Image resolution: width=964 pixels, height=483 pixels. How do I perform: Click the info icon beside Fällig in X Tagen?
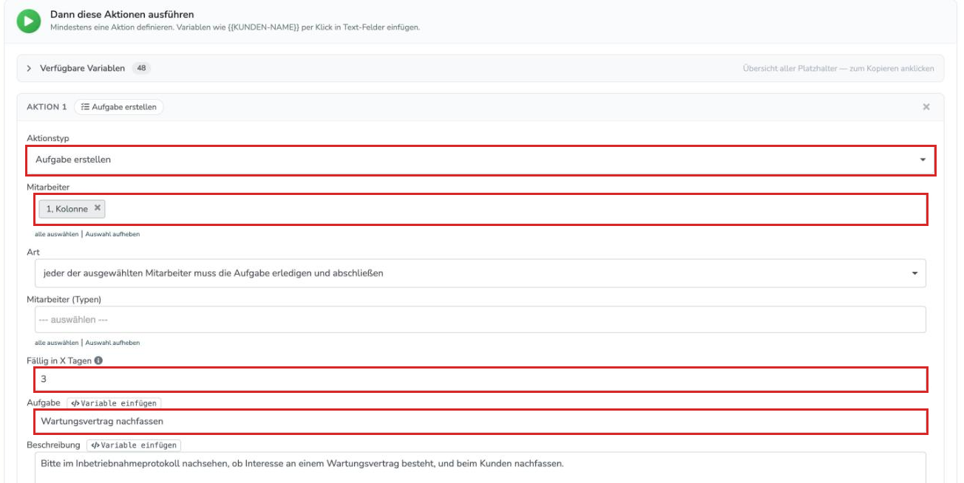[98, 361]
